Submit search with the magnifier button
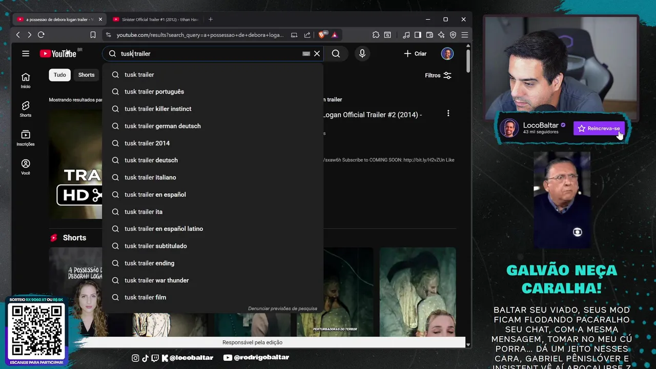The height and width of the screenshot is (369, 656). pyautogui.click(x=336, y=54)
